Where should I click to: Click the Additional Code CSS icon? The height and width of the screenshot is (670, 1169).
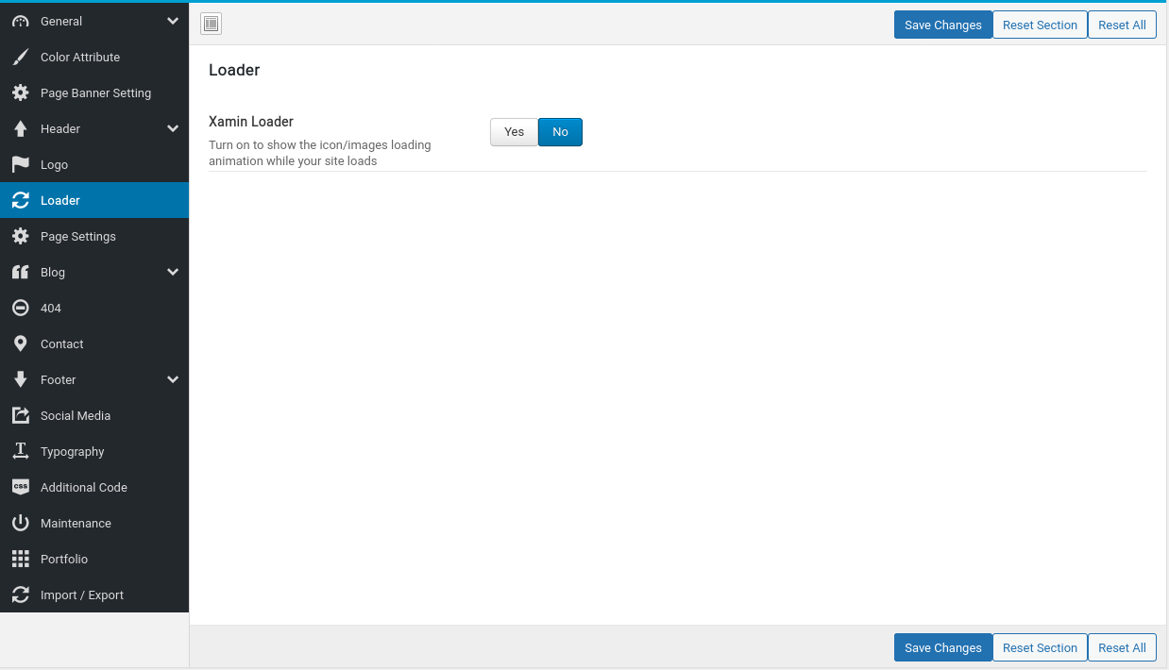tap(20, 487)
